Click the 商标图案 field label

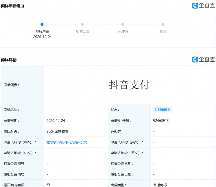click(x=11, y=85)
